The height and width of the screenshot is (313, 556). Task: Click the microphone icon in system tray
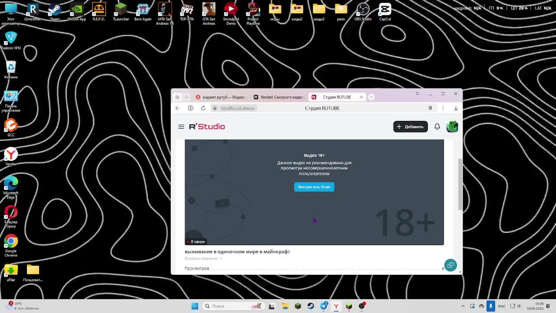pos(491,306)
